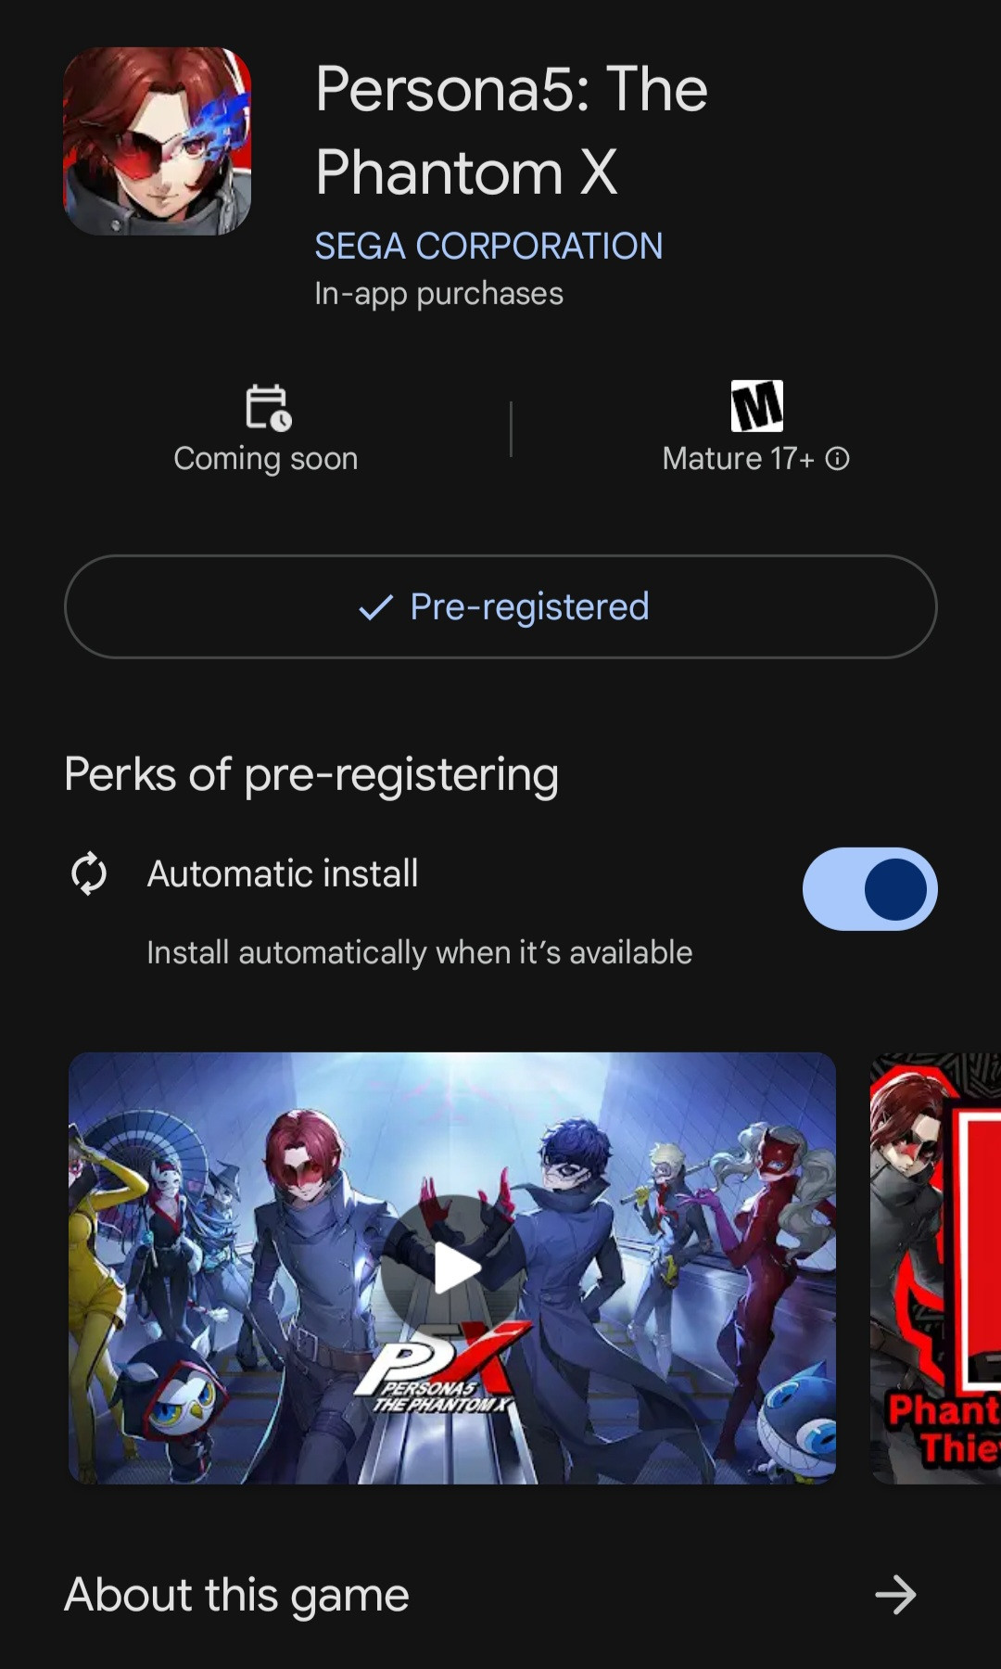This screenshot has height=1669, width=1001.
Task: Play the game trailer video
Action: [x=452, y=1268]
